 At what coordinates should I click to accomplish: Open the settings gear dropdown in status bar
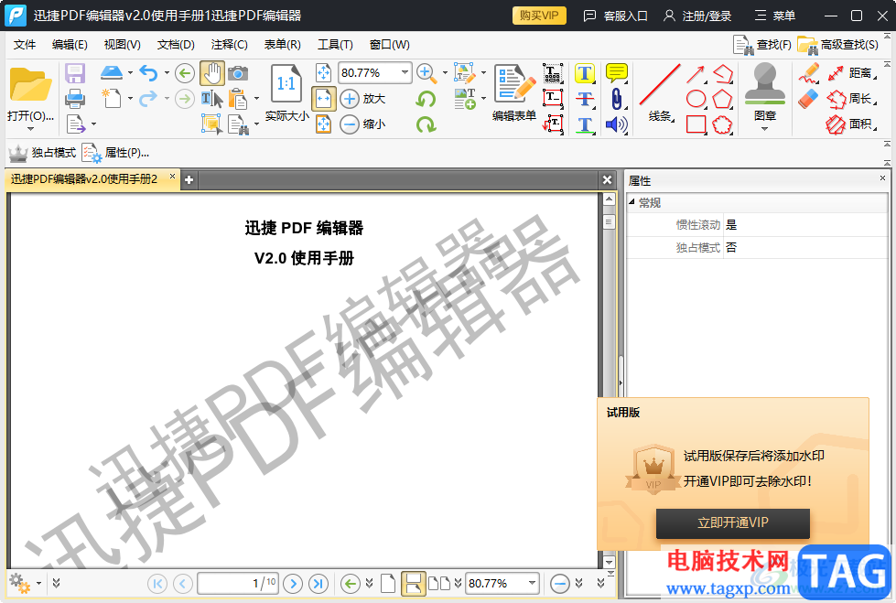(38, 584)
